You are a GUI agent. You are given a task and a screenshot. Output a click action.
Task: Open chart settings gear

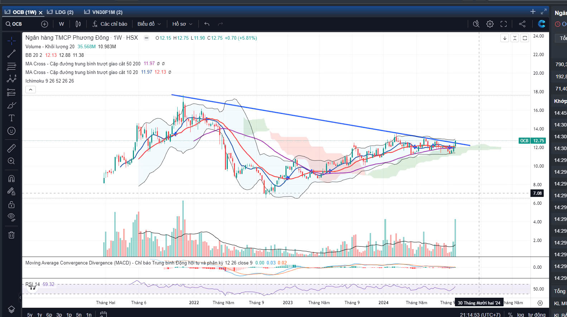pyautogui.click(x=490, y=24)
